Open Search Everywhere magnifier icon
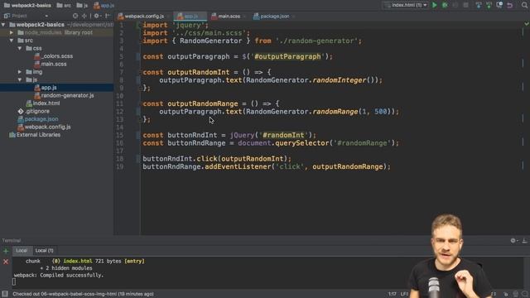This screenshot has height=298, width=530. point(524,5)
